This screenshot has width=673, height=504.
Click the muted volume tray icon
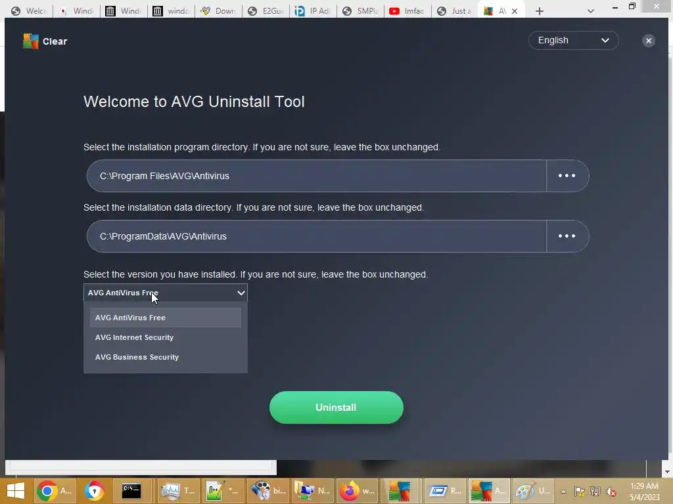click(611, 492)
